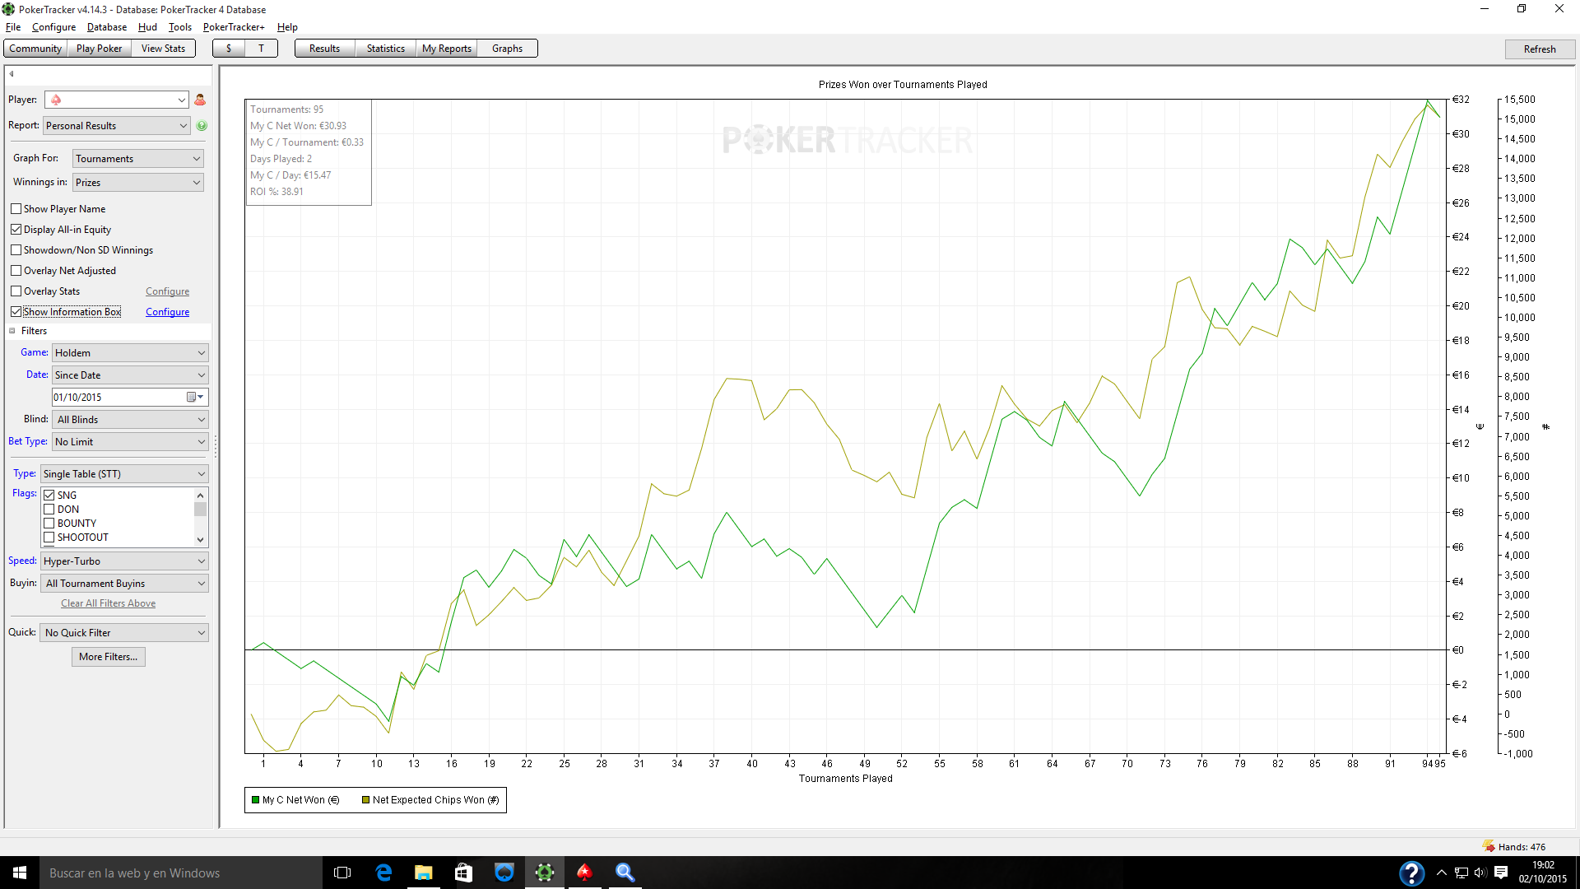
Task: Open the File menu
Action: click(13, 27)
